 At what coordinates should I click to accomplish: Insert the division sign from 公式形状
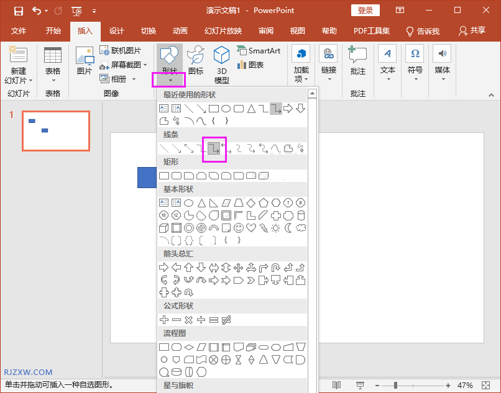201,320
